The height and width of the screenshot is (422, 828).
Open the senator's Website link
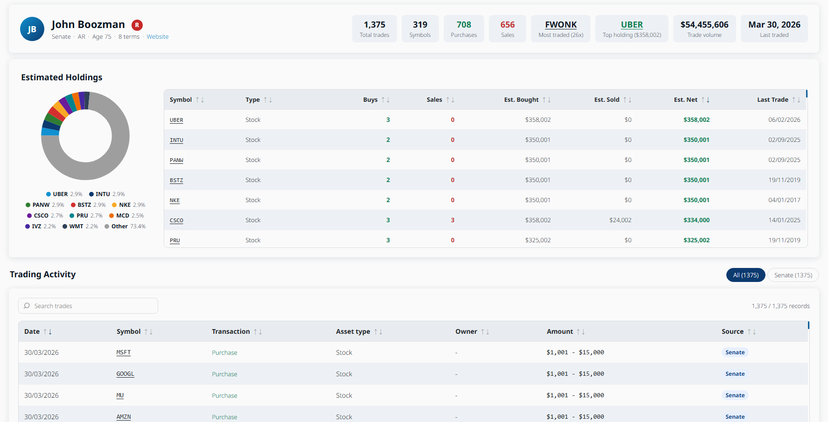[158, 37]
